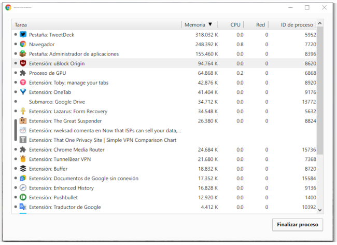Sort by the Red column header

pos(256,25)
